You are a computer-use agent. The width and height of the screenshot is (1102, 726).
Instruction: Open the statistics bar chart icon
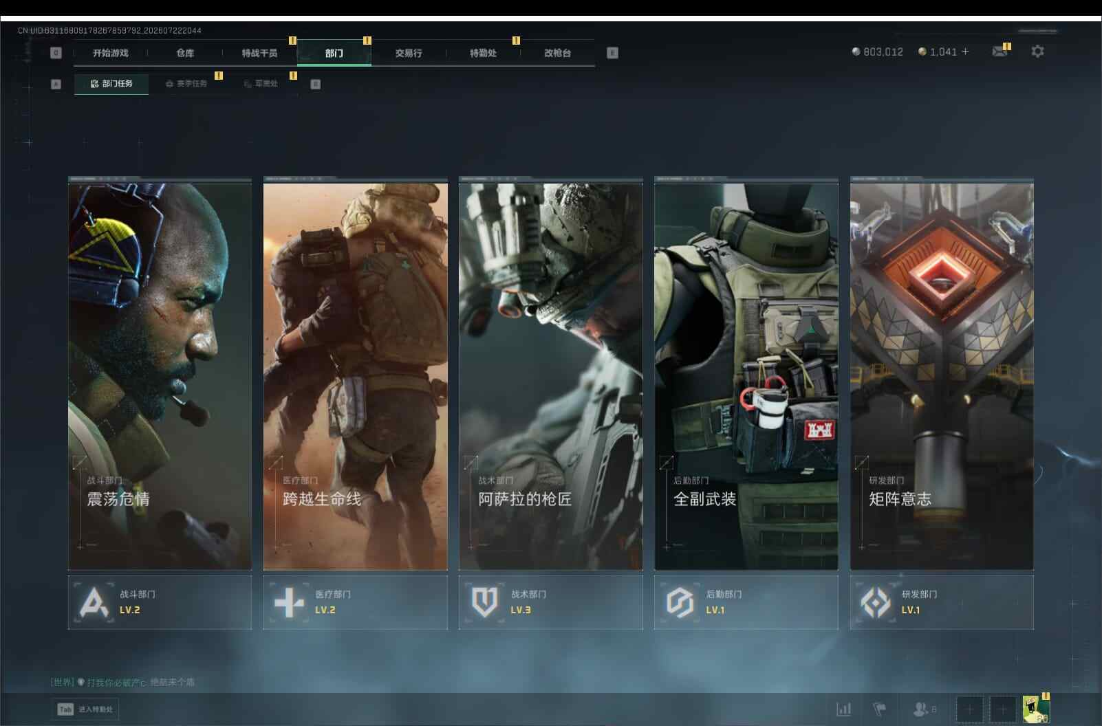click(843, 709)
